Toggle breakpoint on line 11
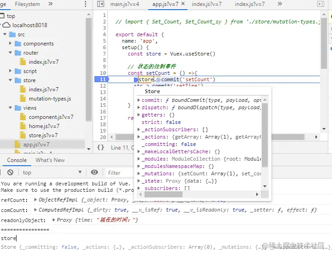The width and height of the screenshot is (332, 257). [102, 79]
